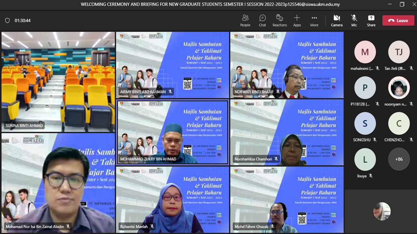Select Mohammad Zukry Bin Ahmad's video tile
Screen dimensions: 417x234
(x=172, y=132)
